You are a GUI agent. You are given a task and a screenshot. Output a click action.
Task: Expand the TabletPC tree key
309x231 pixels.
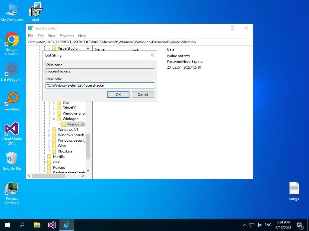click(x=54, y=108)
